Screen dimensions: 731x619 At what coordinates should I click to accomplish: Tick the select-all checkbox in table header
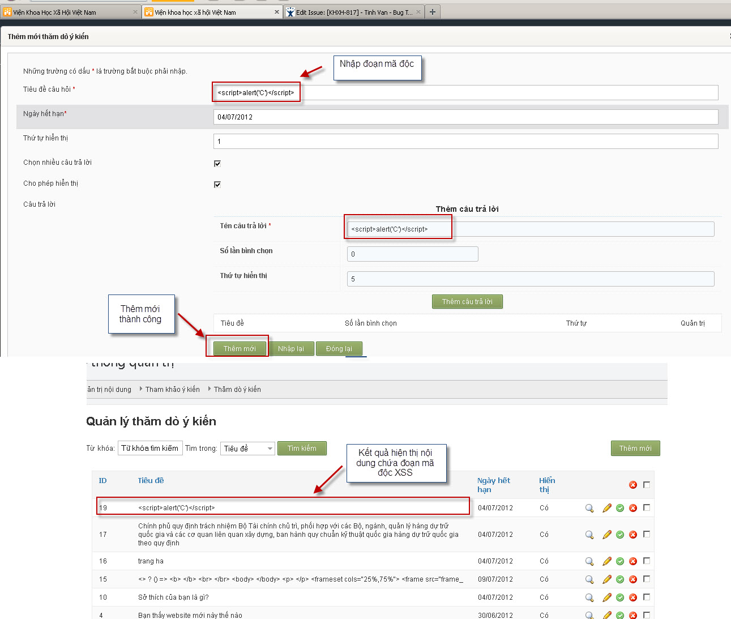pos(647,485)
